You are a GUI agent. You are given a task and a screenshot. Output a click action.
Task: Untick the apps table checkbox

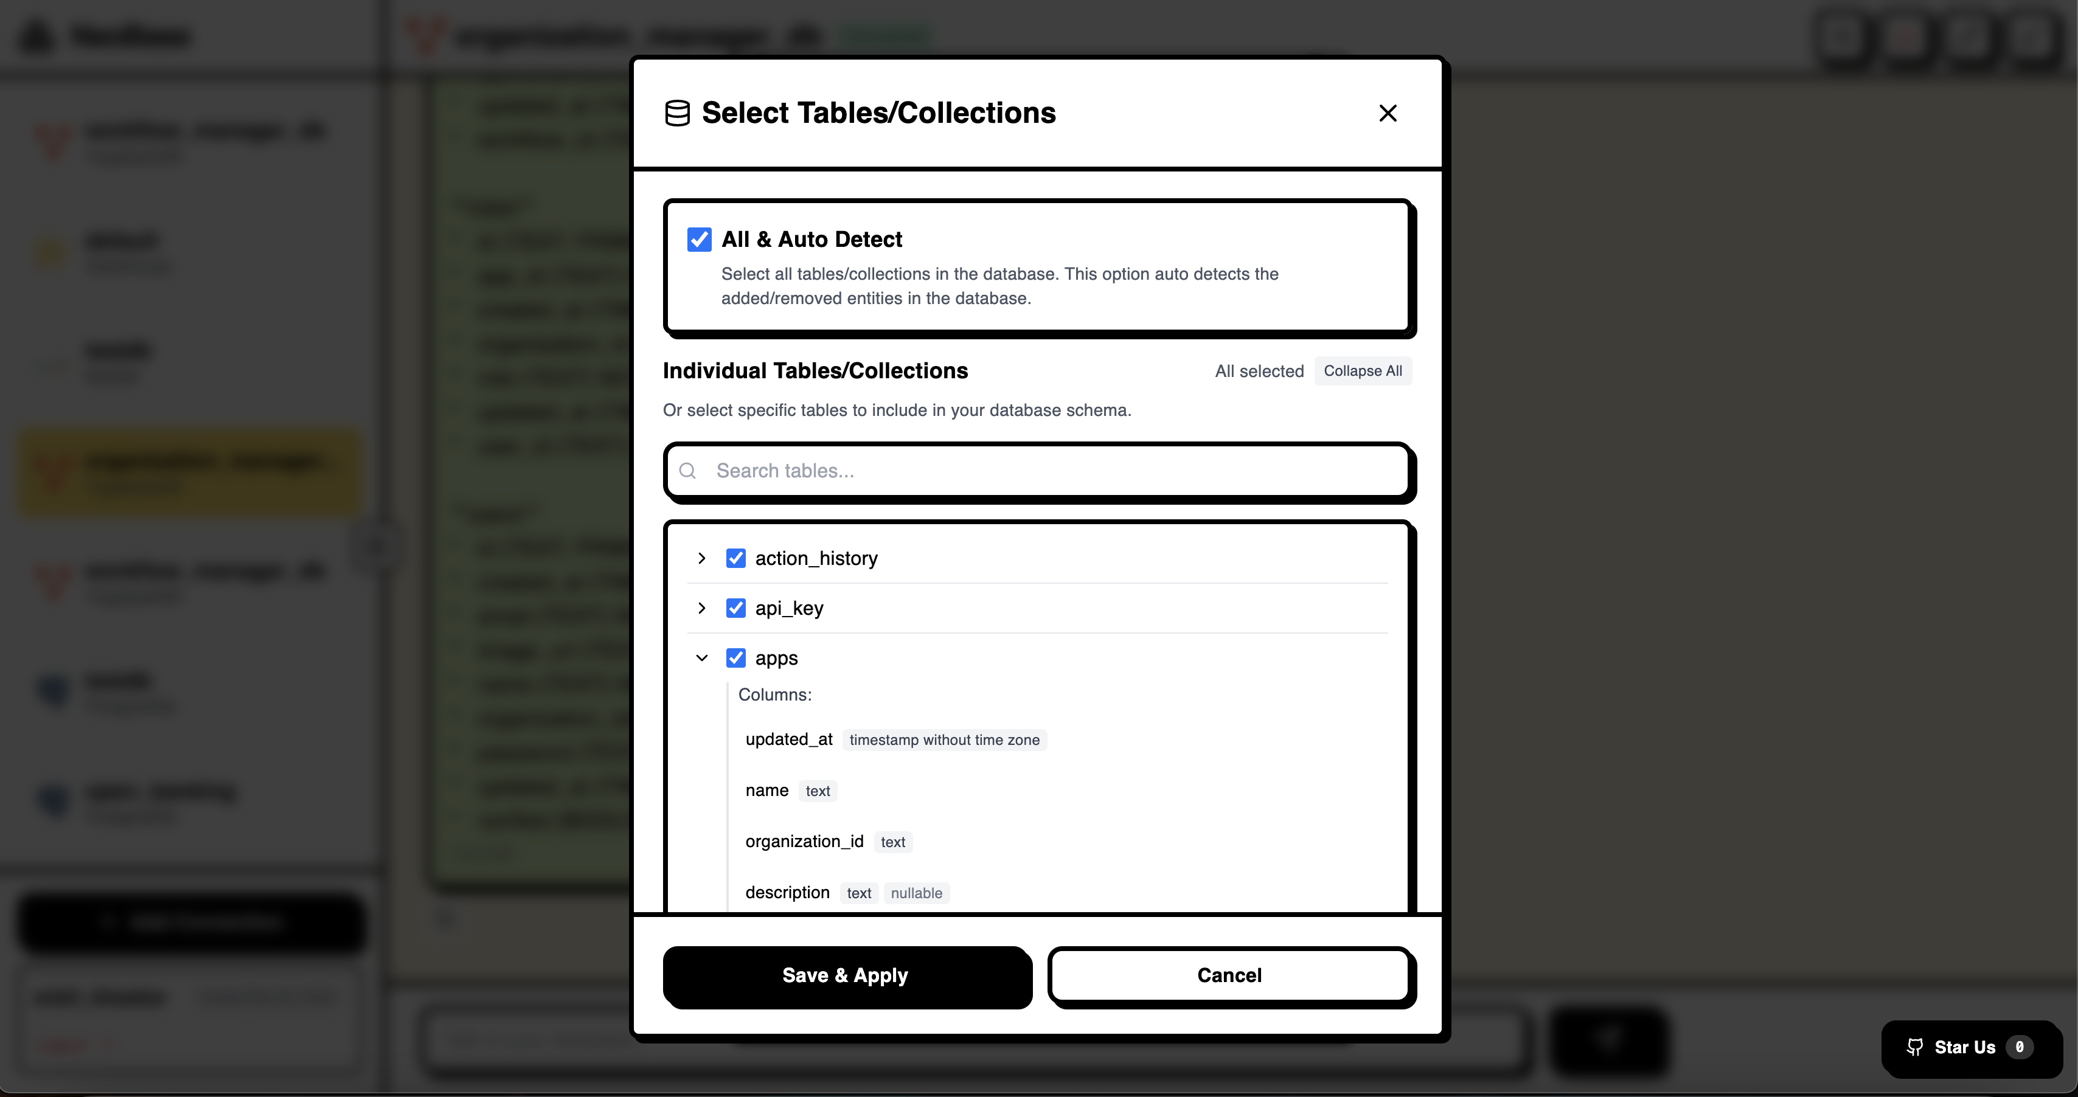click(735, 658)
